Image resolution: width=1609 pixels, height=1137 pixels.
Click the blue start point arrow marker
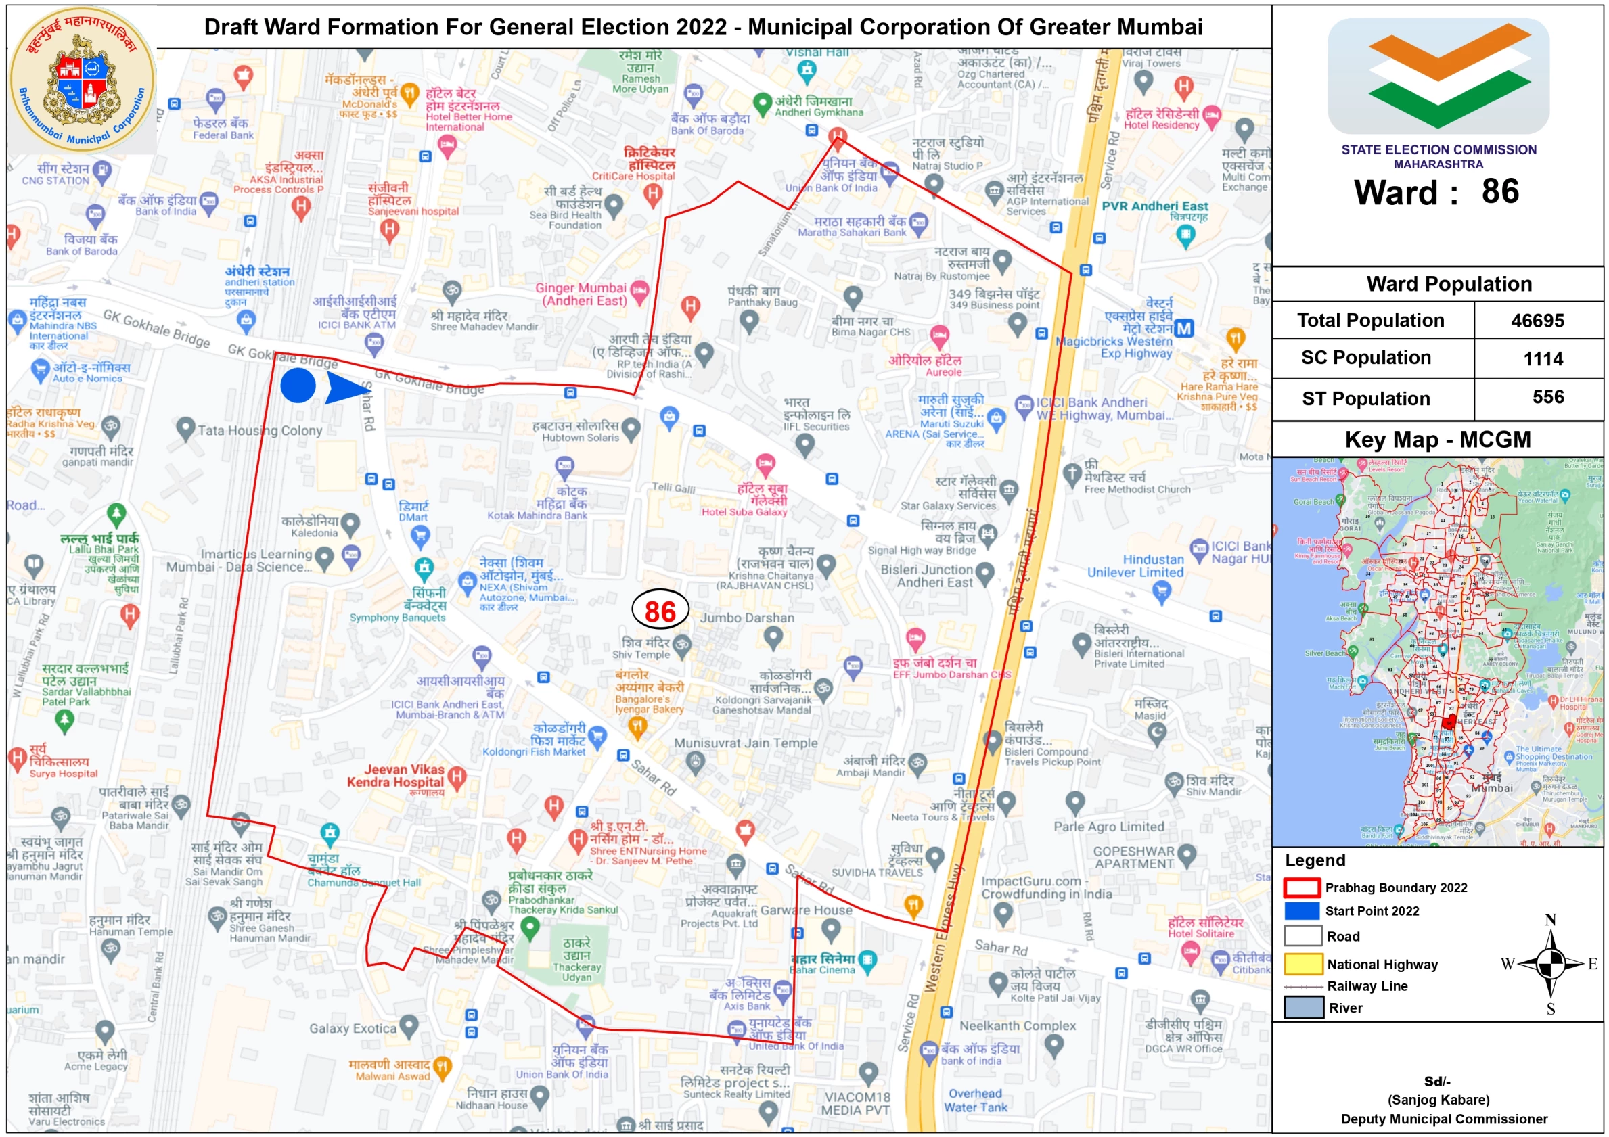346,388
